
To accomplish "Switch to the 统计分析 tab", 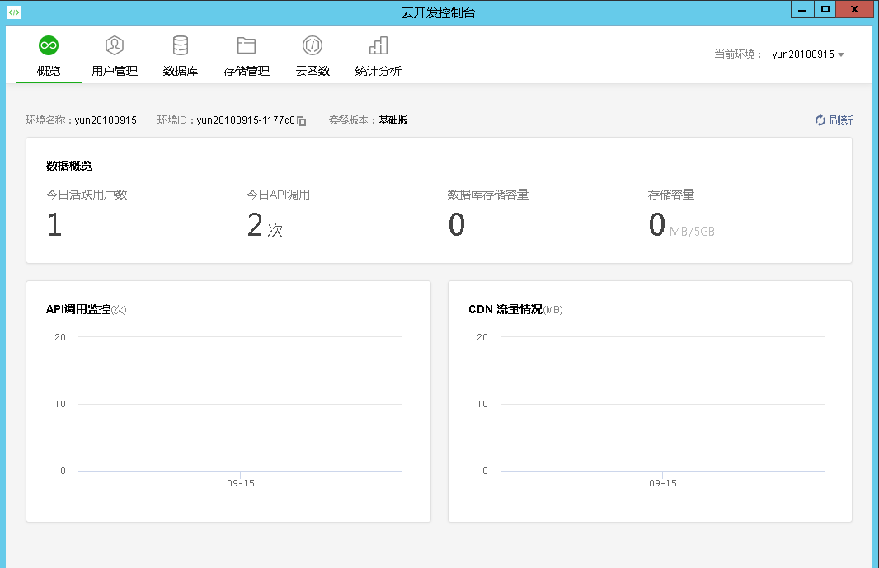I will point(377,70).
